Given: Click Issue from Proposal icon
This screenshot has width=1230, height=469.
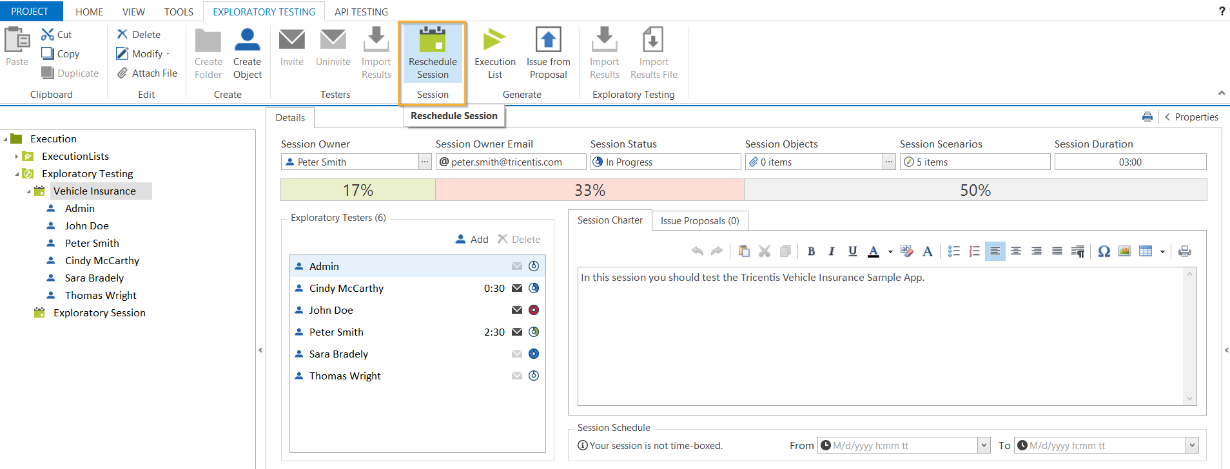Looking at the screenshot, I should click(x=548, y=40).
